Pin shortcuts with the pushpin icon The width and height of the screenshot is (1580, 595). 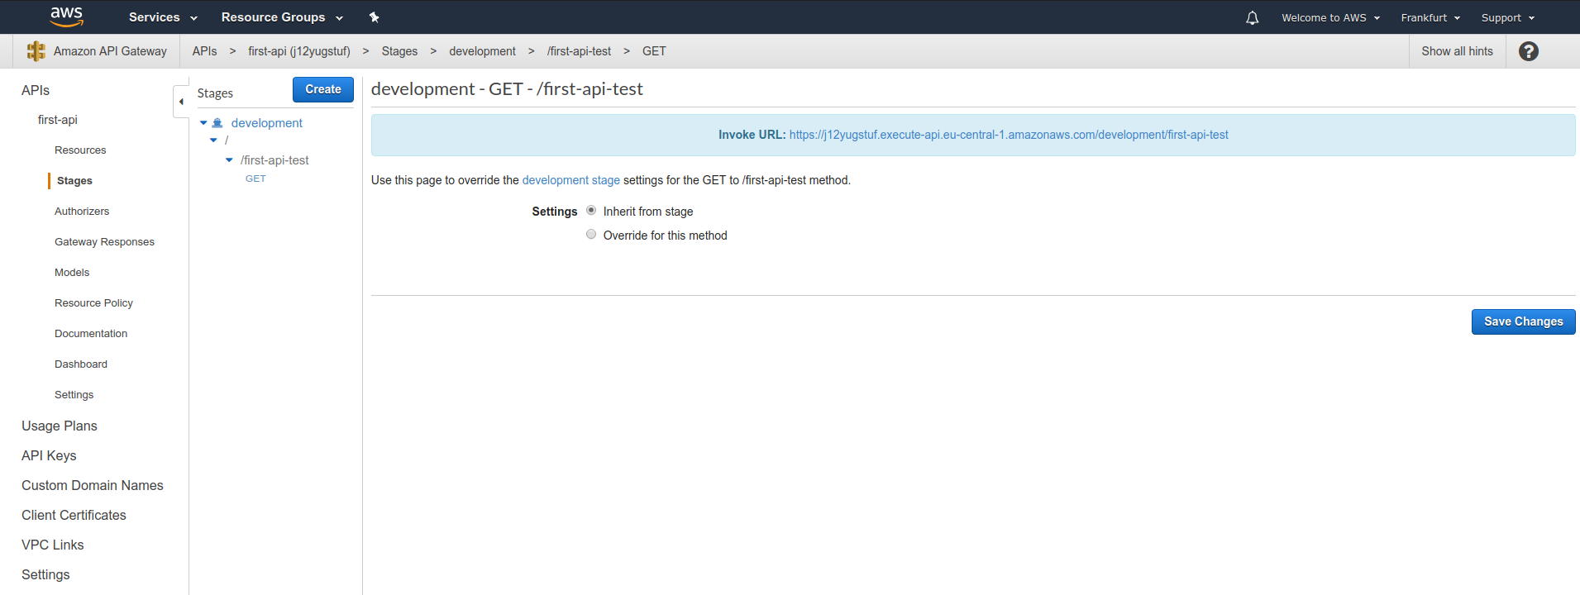(x=374, y=17)
